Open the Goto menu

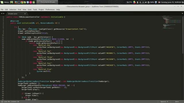(x=29, y=9)
